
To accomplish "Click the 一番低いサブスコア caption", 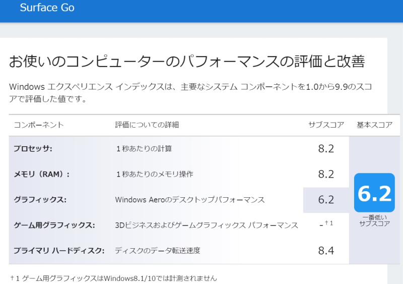I will 374,220.
